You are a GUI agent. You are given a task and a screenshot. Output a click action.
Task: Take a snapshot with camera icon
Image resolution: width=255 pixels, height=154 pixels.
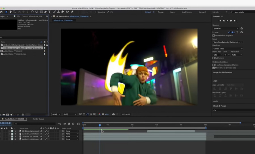click(x=114, y=114)
